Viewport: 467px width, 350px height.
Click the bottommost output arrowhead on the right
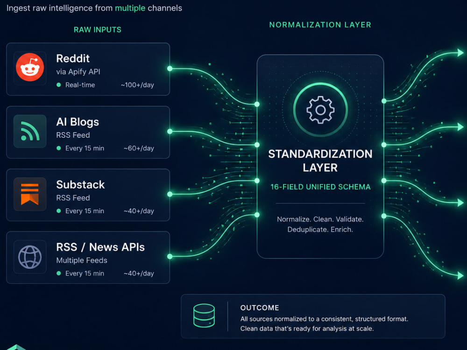(460, 276)
